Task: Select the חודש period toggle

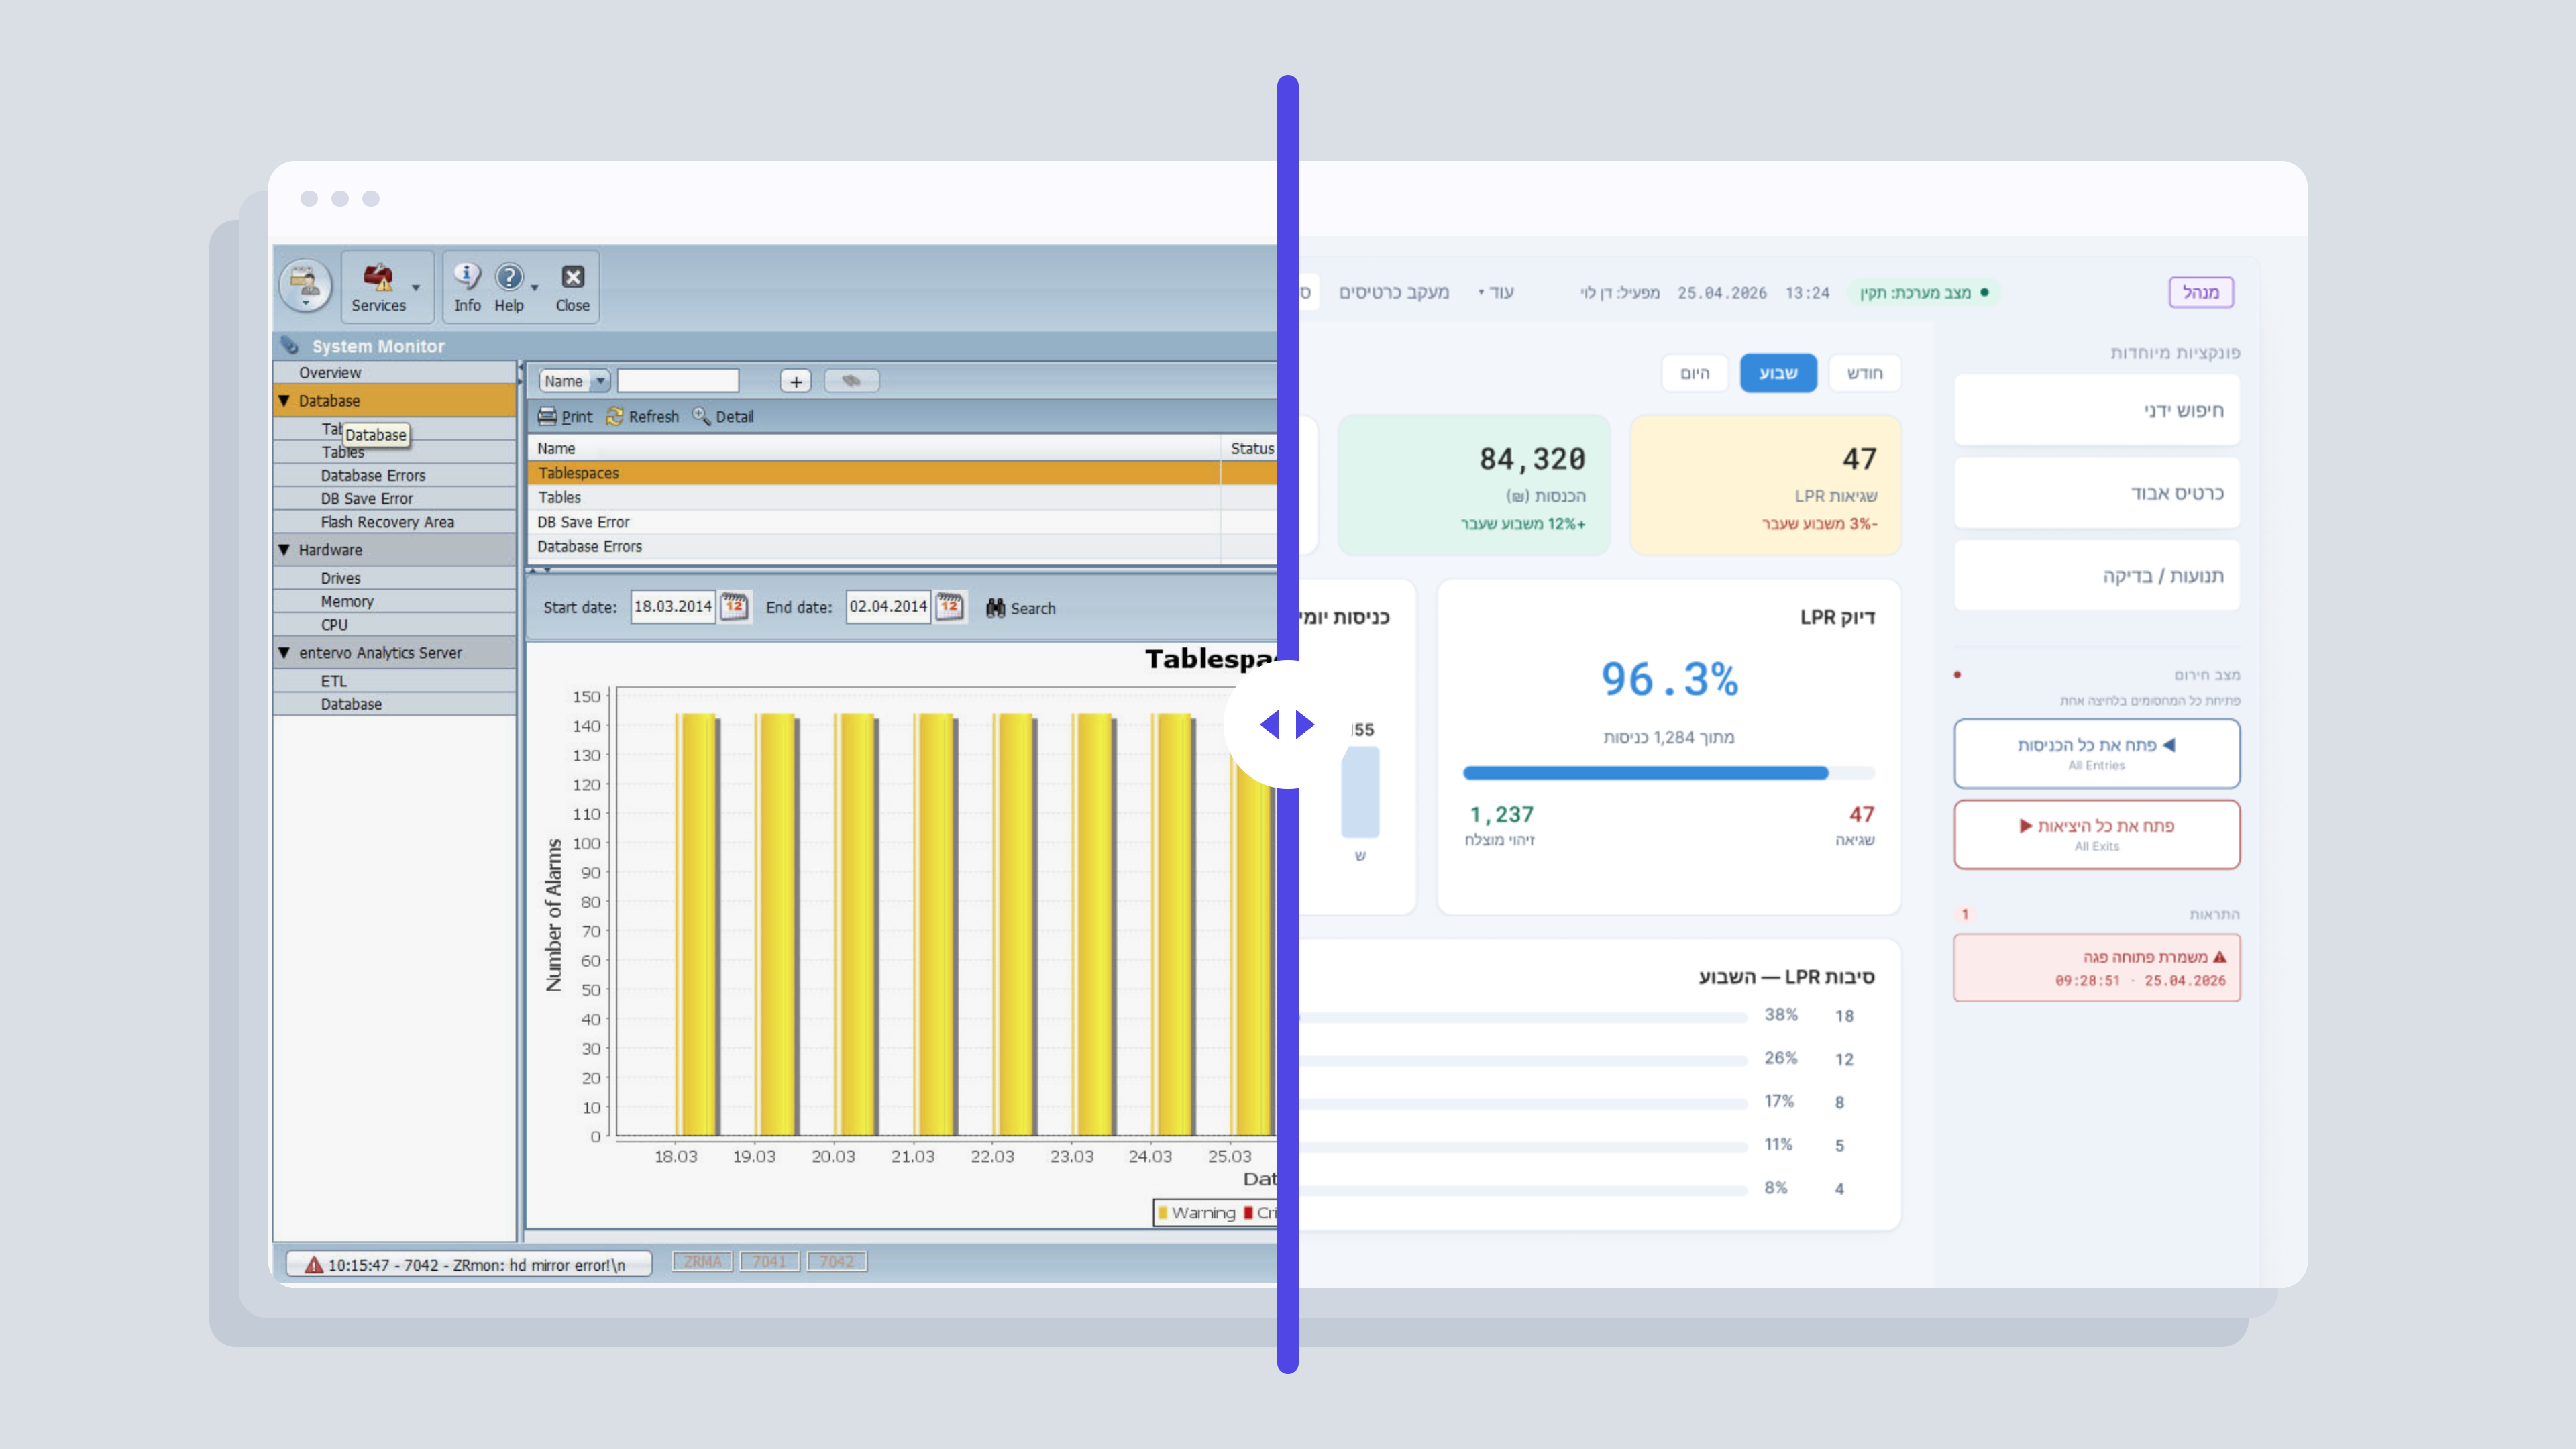Action: coord(1864,373)
